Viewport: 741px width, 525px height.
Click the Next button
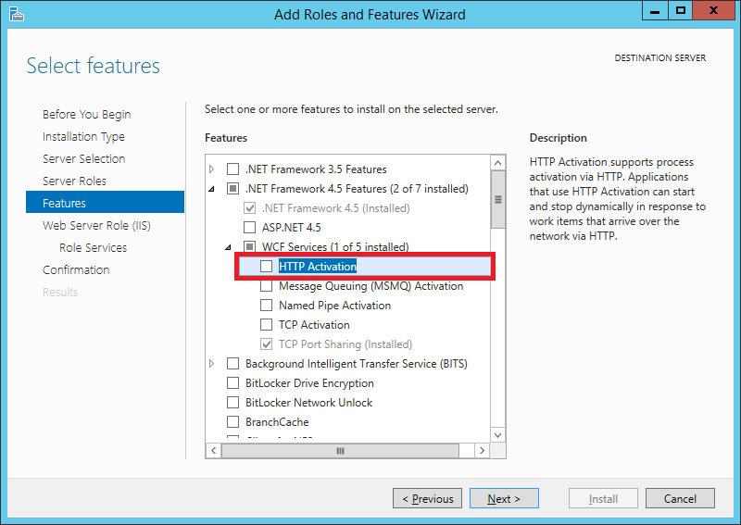pyautogui.click(x=504, y=498)
